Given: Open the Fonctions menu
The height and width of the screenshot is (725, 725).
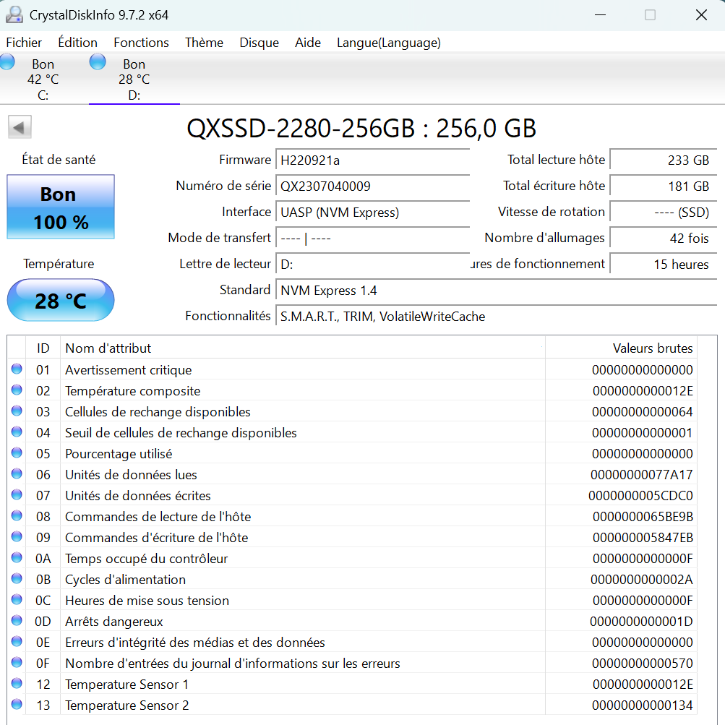Looking at the screenshot, I should [141, 43].
